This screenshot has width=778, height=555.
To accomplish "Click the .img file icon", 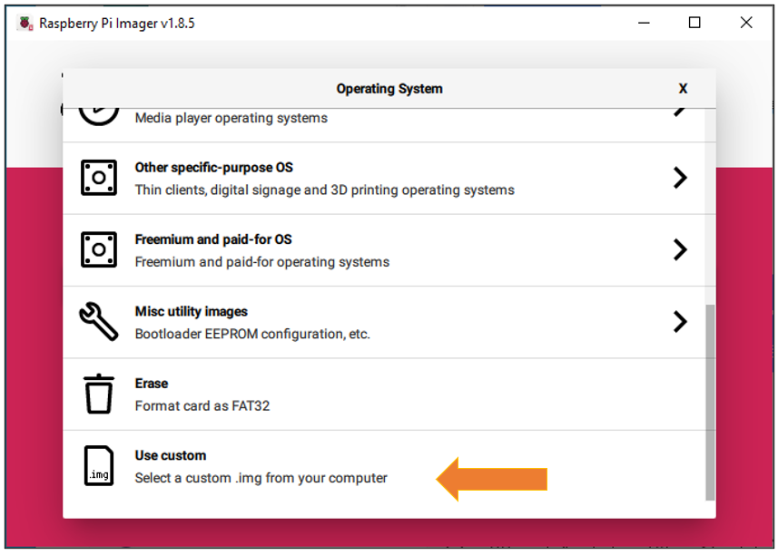I will 99,465.
